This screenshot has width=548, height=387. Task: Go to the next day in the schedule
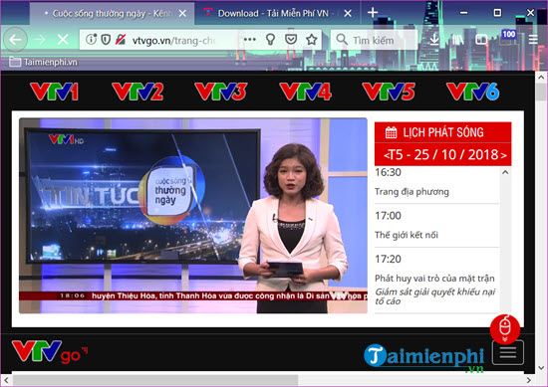(503, 155)
